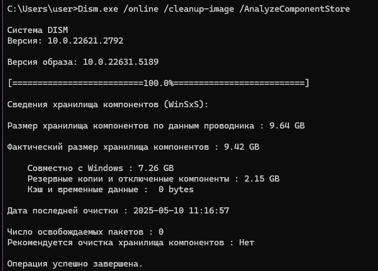The height and width of the screenshot is (271, 378).
Task: Click the 'Совместно с Windows' 7.26 GB line
Action: click(101, 168)
